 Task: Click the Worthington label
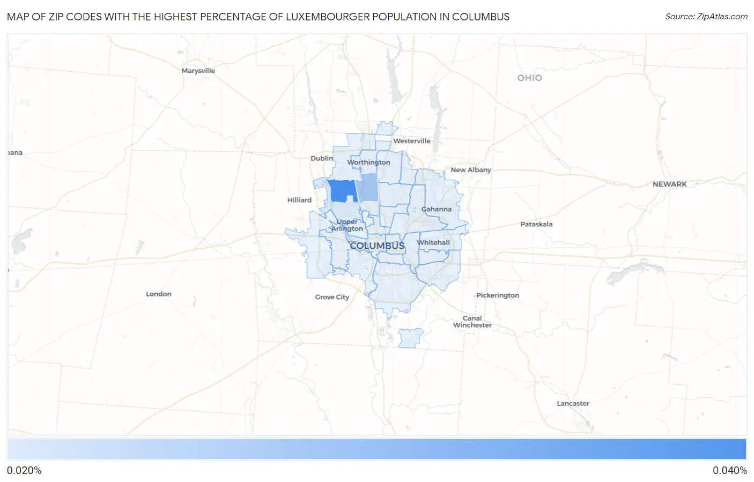[x=368, y=162]
